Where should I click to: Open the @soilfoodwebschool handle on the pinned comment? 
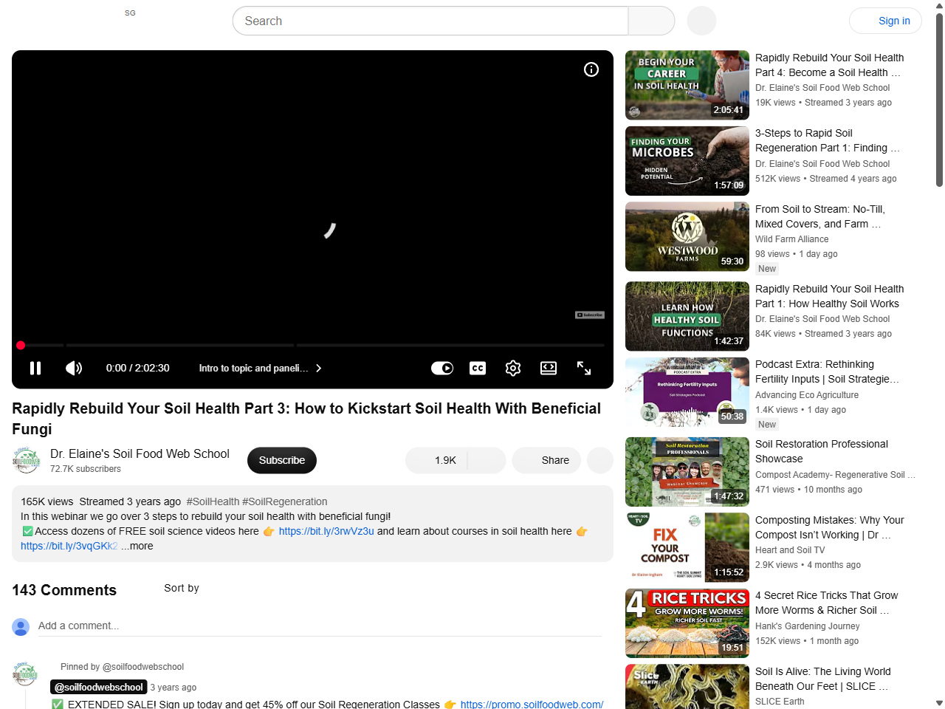coord(99,687)
